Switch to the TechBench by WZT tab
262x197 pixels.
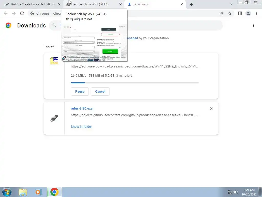click(94, 4)
